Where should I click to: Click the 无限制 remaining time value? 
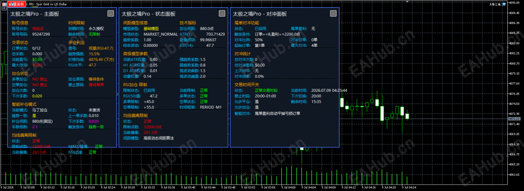pos(94,34)
